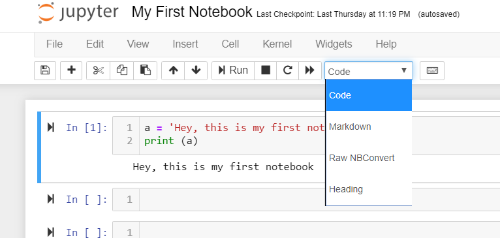The width and height of the screenshot is (500, 238).
Task: Choose Markdown cell type
Action: point(369,126)
